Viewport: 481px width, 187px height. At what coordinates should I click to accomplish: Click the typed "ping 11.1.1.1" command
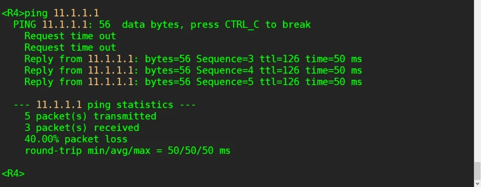62,13
